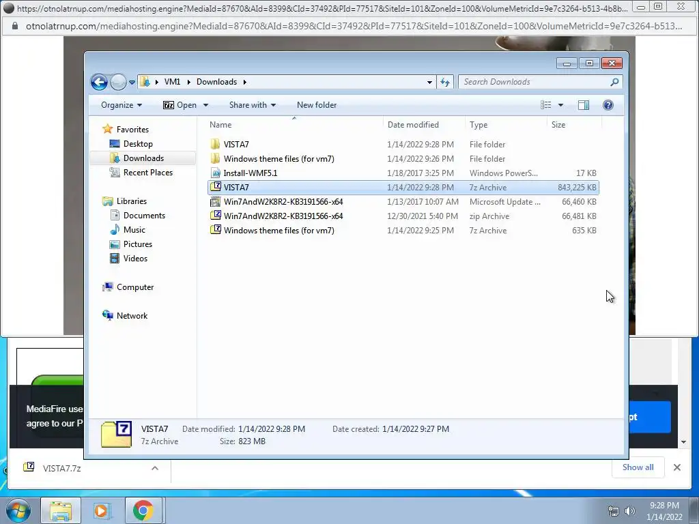699x524 pixels.
Task: Select the VISTA7 file folder row
Action: click(403, 145)
